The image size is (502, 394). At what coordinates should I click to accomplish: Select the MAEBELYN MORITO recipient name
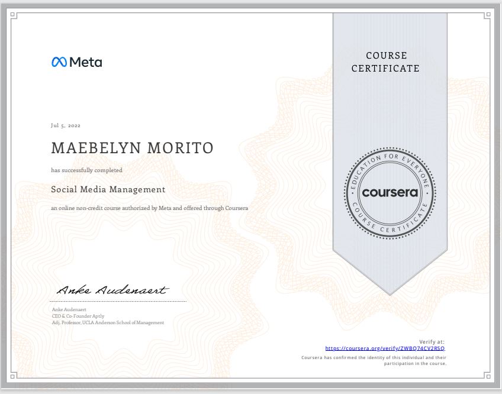[x=132, y=148]
